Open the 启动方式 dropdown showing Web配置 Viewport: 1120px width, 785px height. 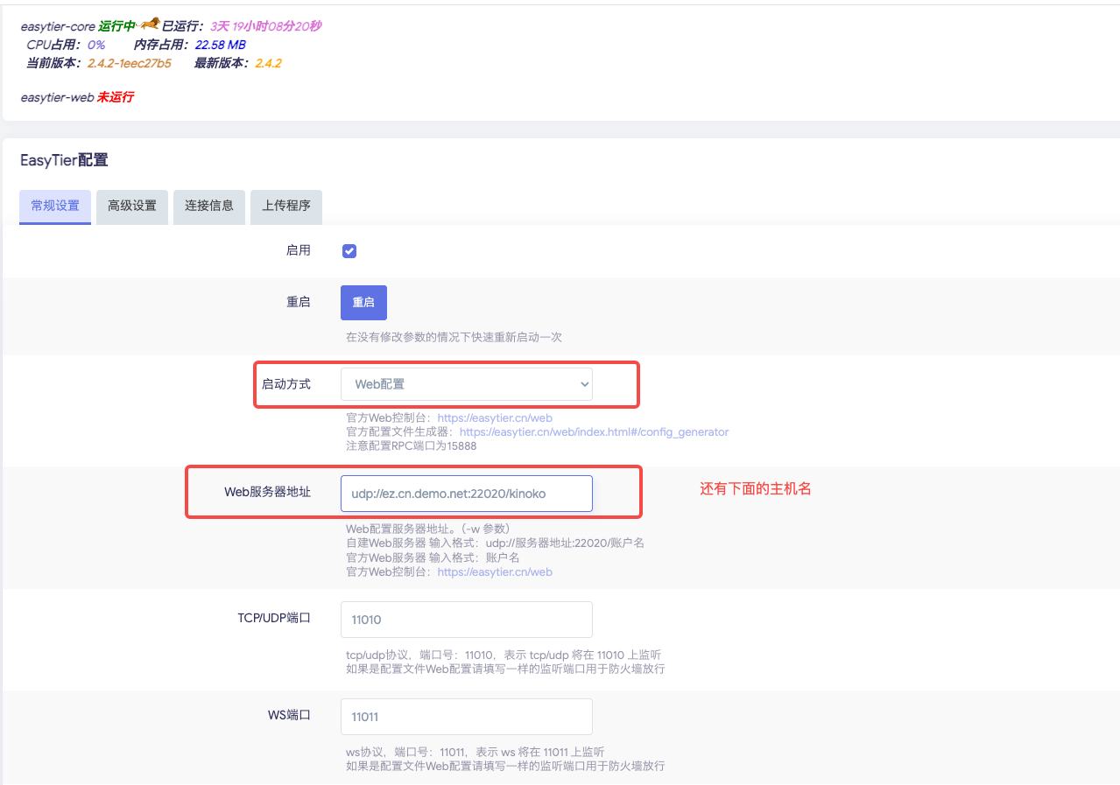point(467,383)
